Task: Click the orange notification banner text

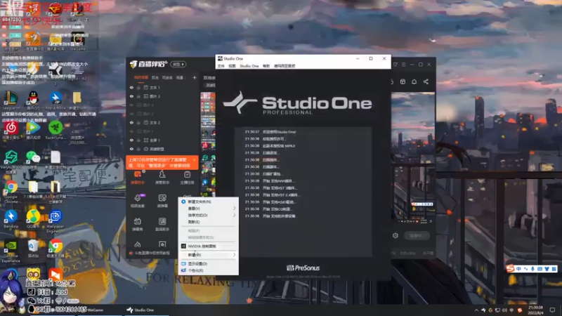Action: coord(159,163)
